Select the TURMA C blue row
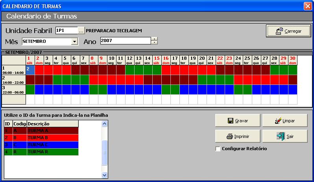This screenshot has width=314, height=182. pyautogui.click(x=52, y=145)
